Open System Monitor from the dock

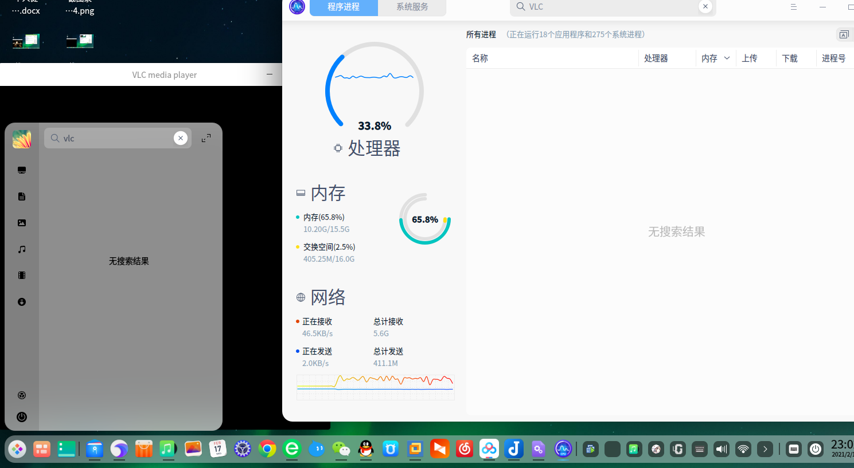563,449
